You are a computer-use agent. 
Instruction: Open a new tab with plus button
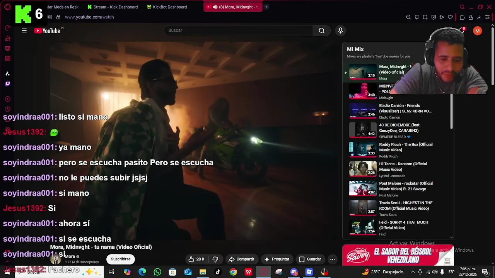[266, 7]
